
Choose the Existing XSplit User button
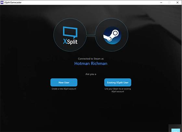point(118,83)
